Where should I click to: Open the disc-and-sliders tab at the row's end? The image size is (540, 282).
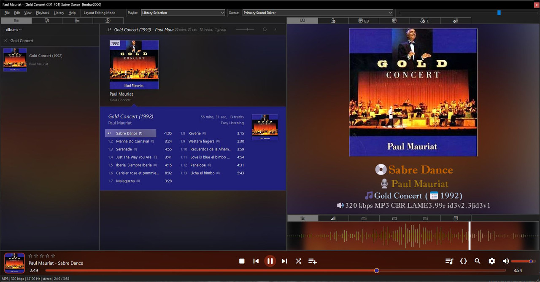click(456, 21)
